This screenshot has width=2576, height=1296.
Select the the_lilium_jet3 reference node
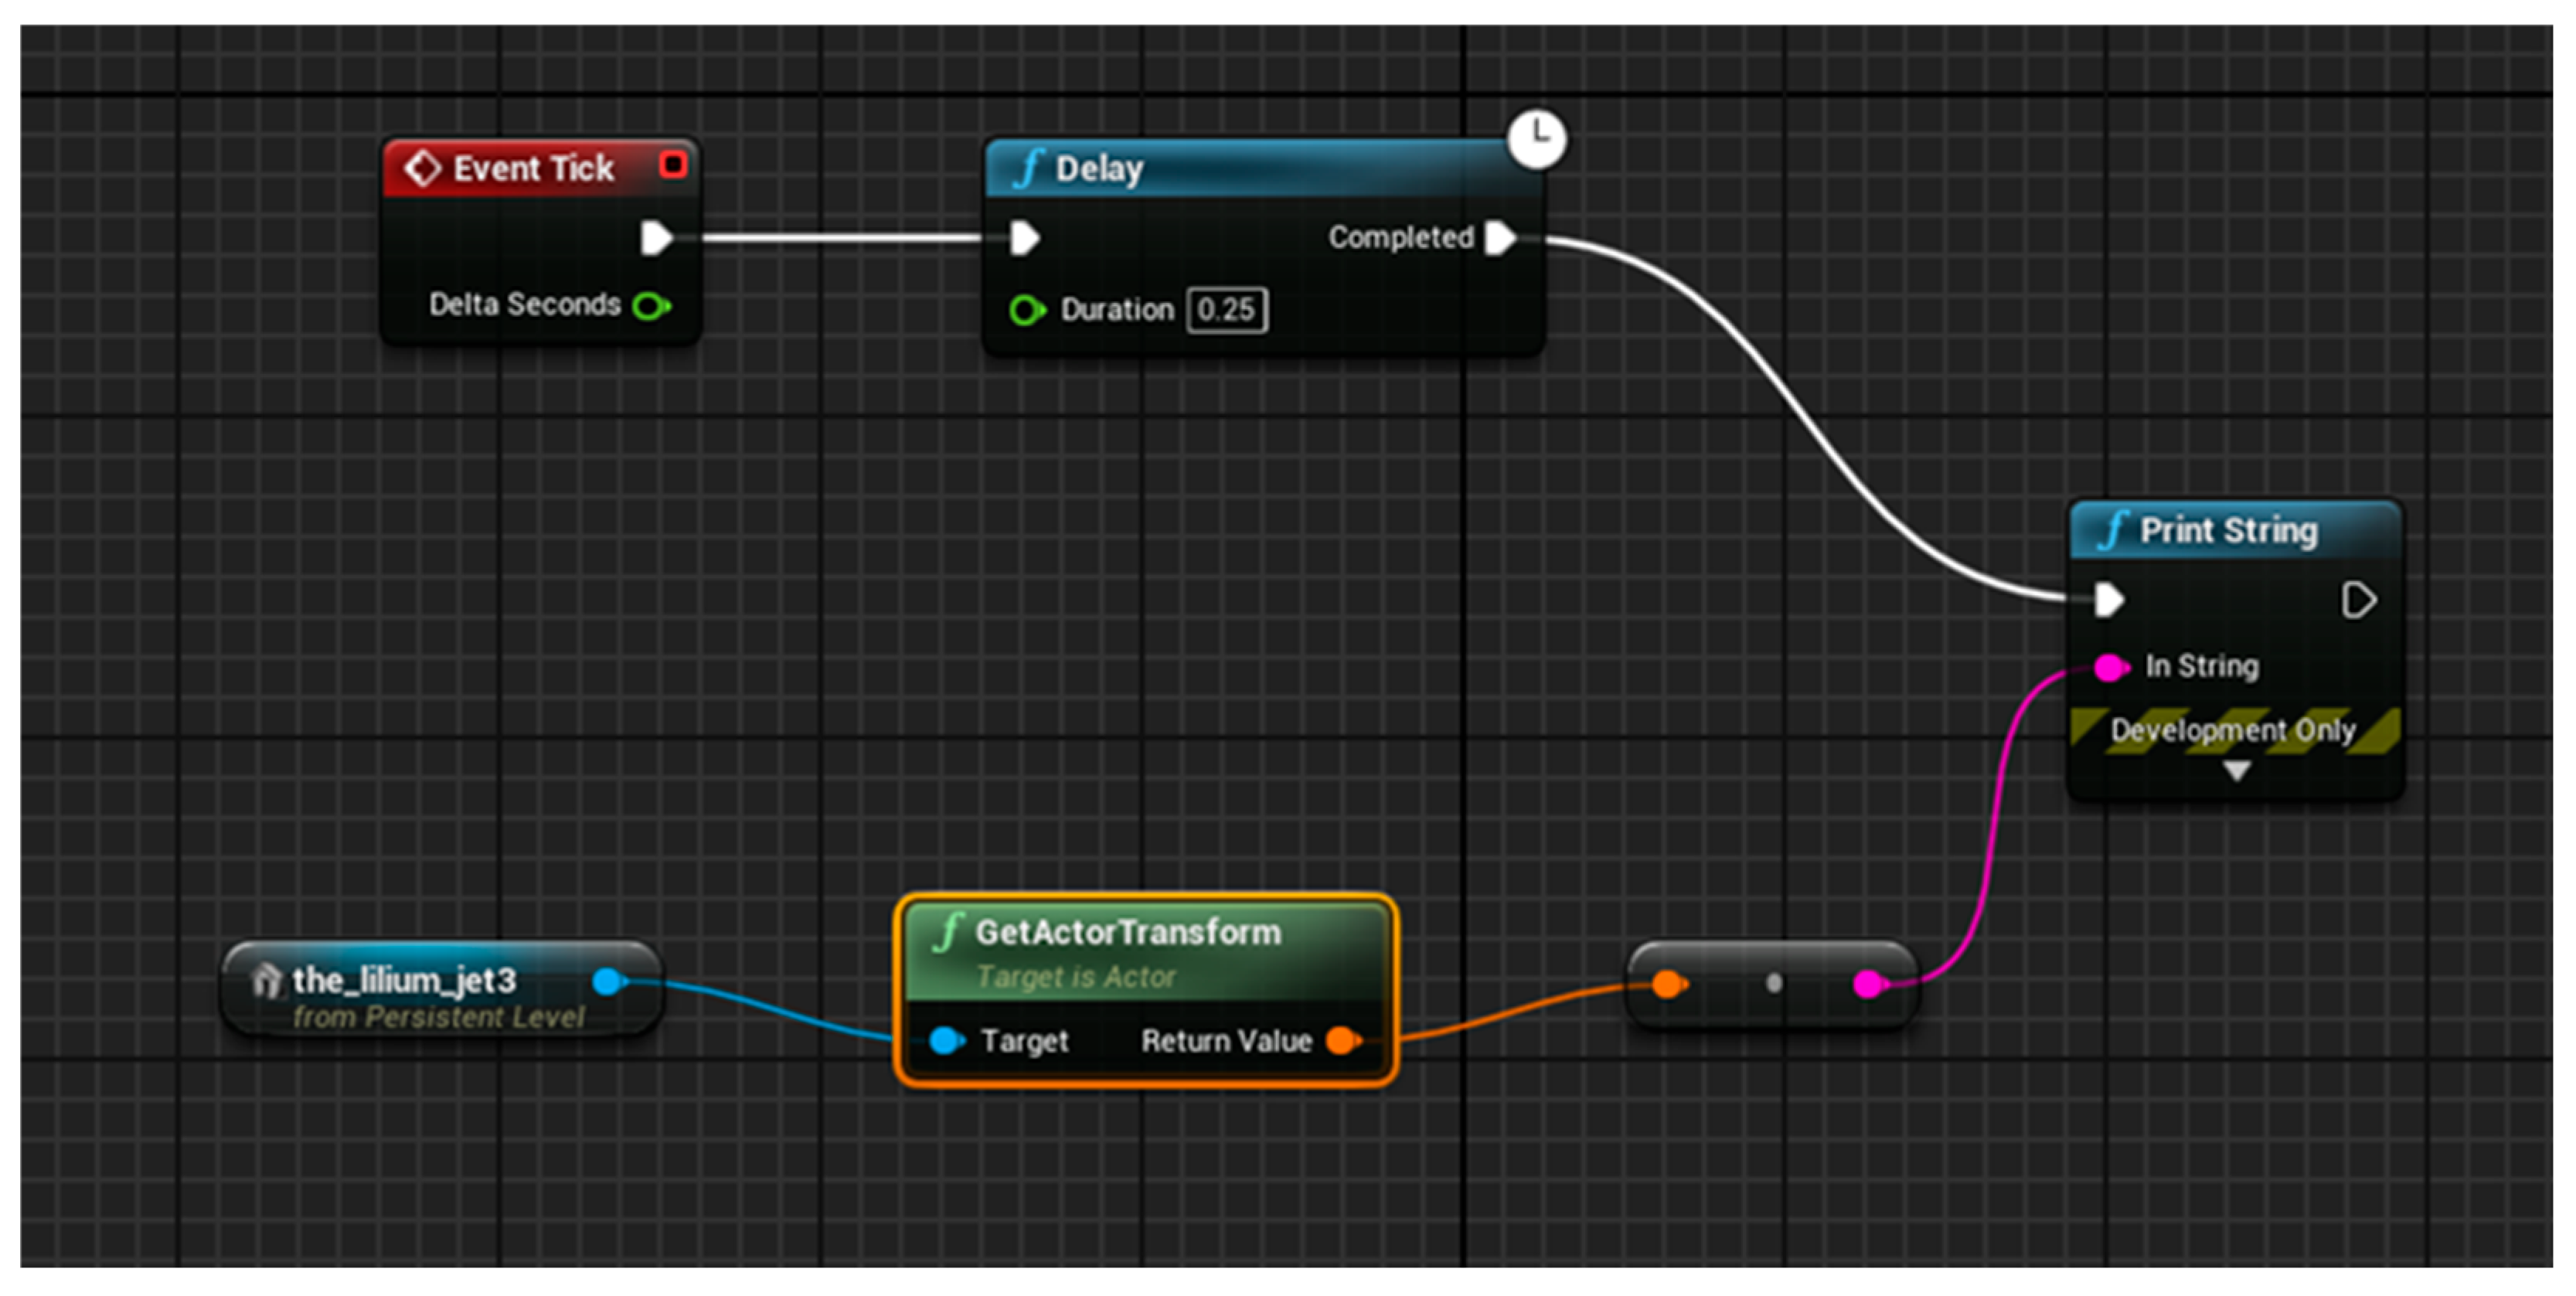point(404,981)
